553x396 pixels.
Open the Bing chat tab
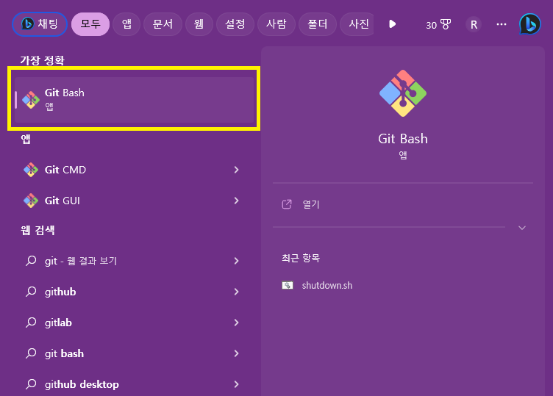tap(40, 24)
